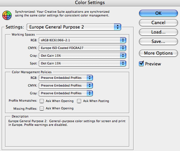Enable Ask When Opening for Missing Profiles
This screenshot has height=151, width=180.
pyautogui.click(x=42, y=108)
